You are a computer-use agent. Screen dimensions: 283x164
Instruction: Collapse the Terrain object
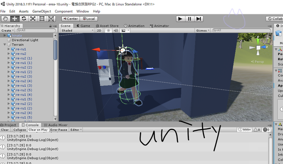point(5,45)
